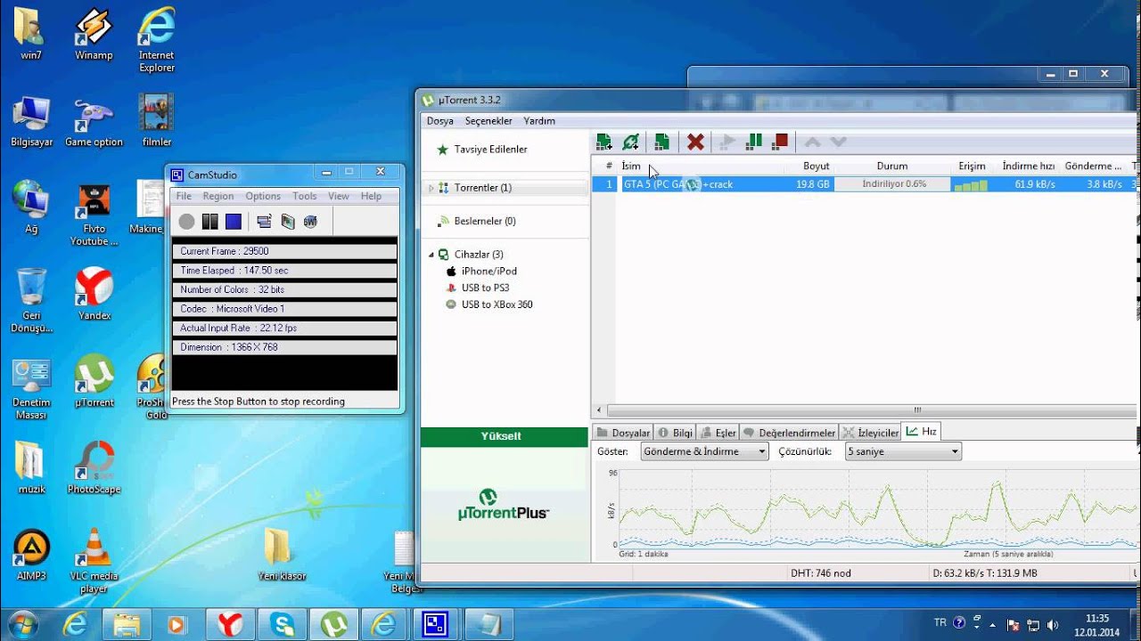Switch to the Dosyalar tab
Screen dimensions: 1141x641
click(623, 433)
